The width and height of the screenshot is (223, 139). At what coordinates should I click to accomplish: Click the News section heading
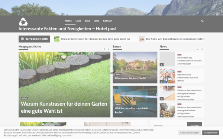[x=163, y=47]
